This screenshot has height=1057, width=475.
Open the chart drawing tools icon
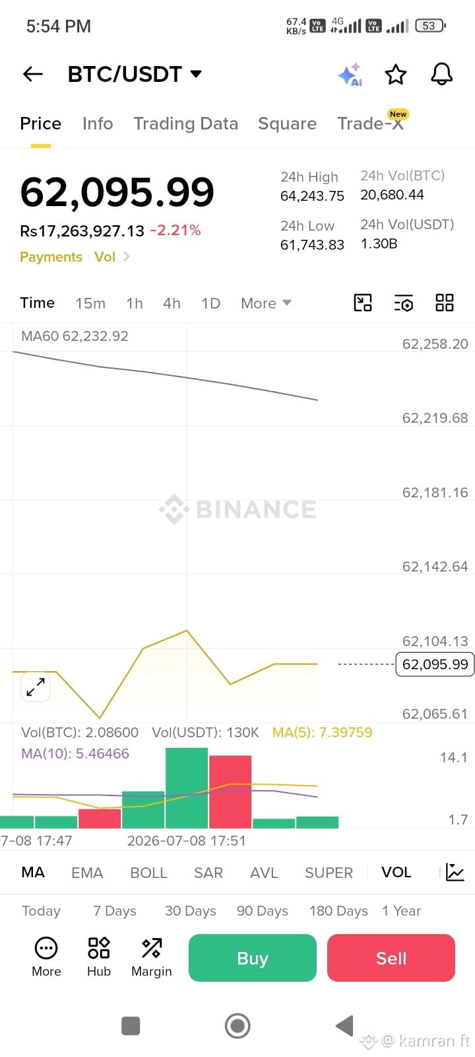tap(363, 303)
